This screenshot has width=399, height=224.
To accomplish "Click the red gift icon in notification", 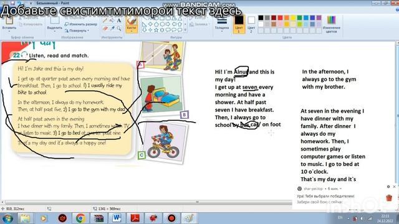I will pos(389,198).
